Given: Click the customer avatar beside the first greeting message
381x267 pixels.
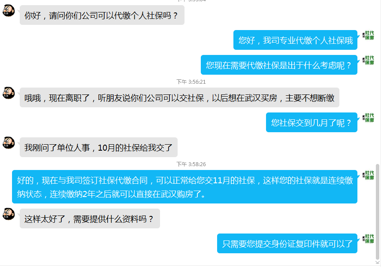Looking at the screenshot, I should pyautogui.click(x=9, y=11).
